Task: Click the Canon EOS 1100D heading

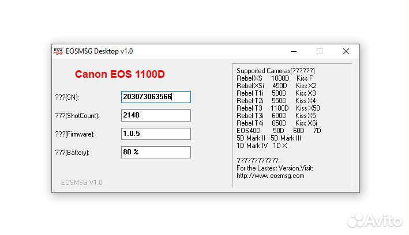Action: [x=120, y=74]
